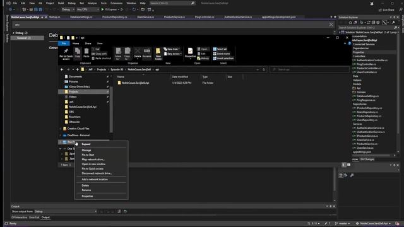Switch to the Git Changes tab
Image resolution: width=404 pixels, height=227 pixels.
[x=367, y=160]
